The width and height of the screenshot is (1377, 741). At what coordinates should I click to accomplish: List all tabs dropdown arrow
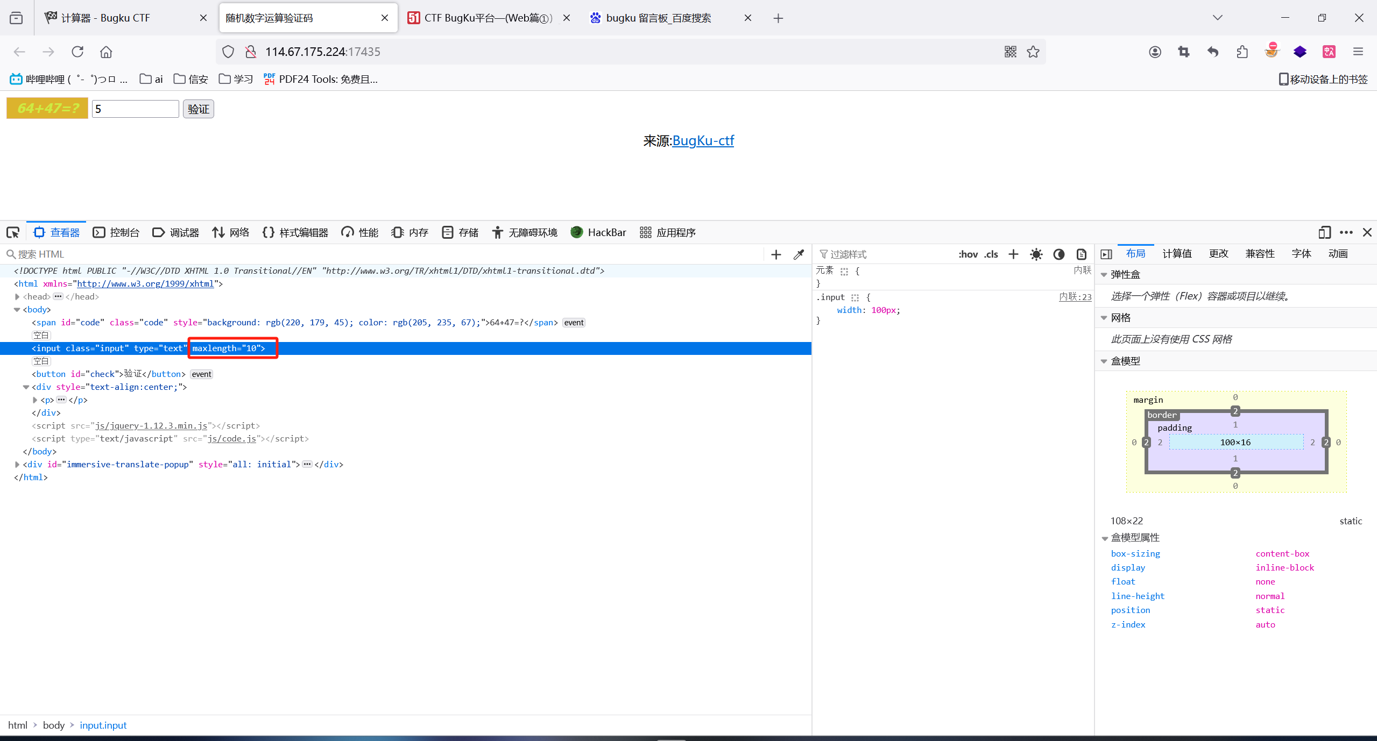1218,18
